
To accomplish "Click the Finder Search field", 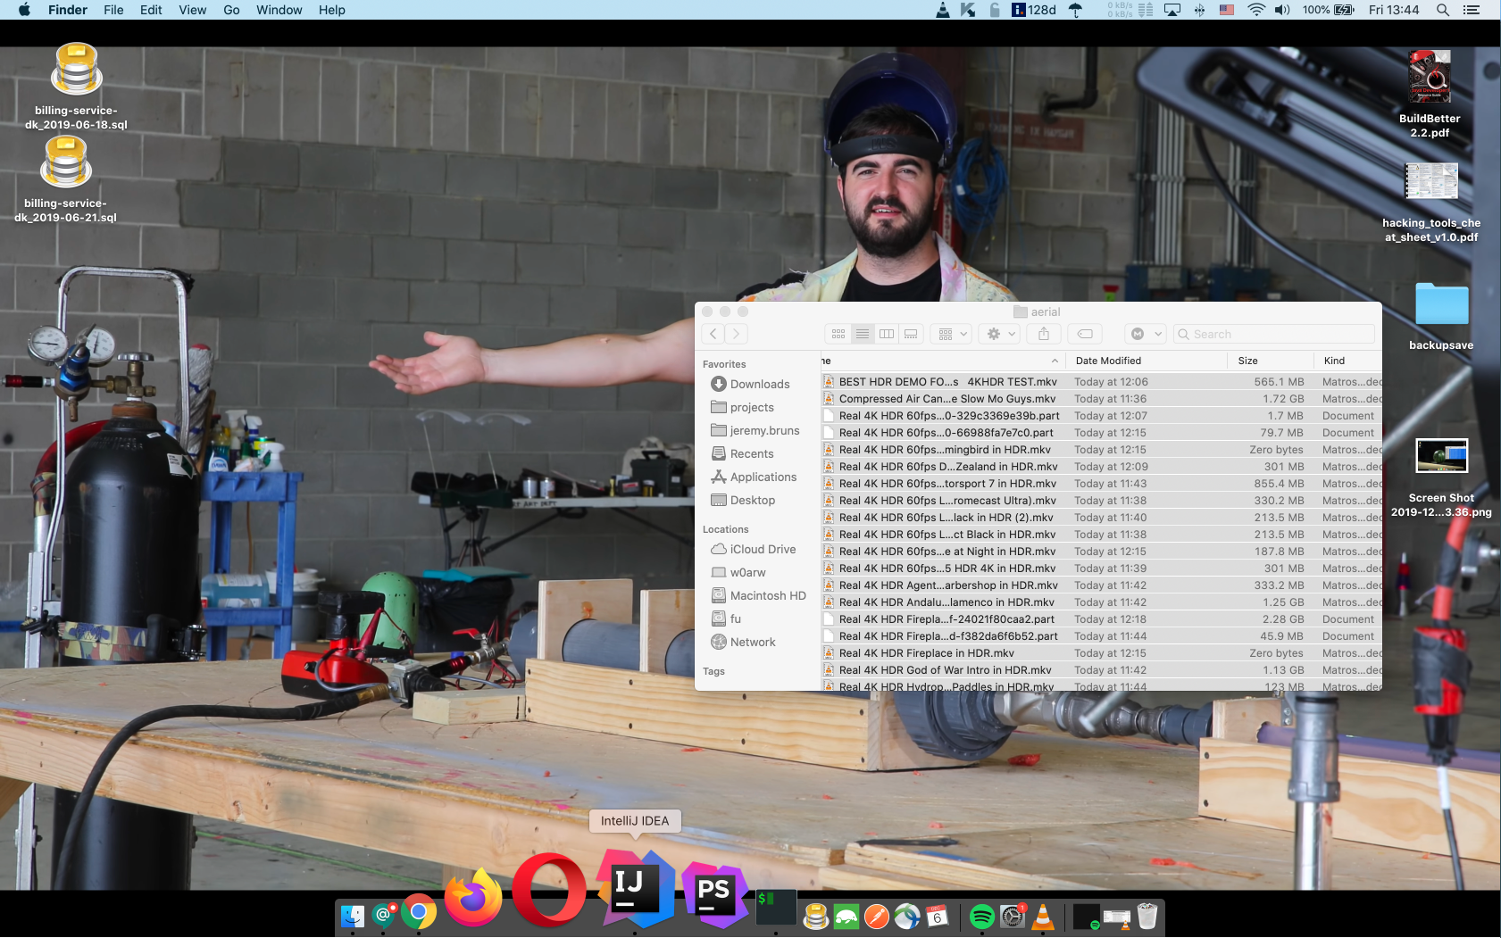I will (x=1274, y=334).
